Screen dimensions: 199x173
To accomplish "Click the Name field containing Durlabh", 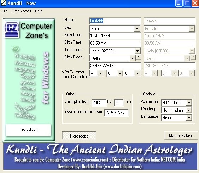I will pos(115,21).
